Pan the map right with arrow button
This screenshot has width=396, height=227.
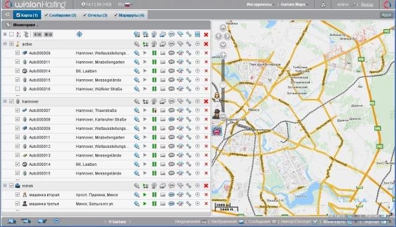pyautogui.click(x=227, y=36)
